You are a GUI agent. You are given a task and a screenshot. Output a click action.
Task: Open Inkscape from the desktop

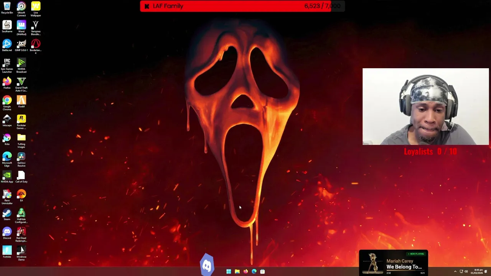(x=7, y=120)
